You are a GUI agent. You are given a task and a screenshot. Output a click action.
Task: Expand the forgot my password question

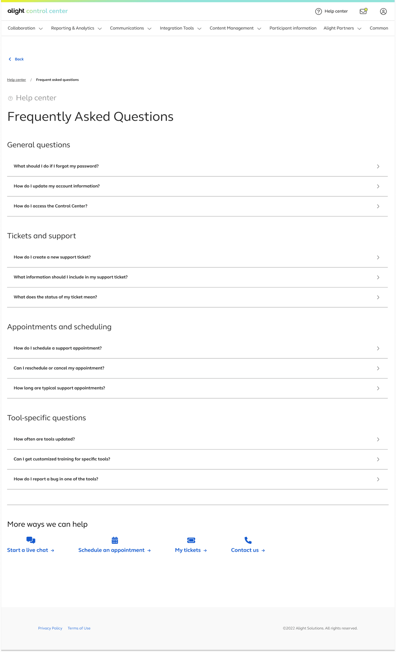coord(197,166)
